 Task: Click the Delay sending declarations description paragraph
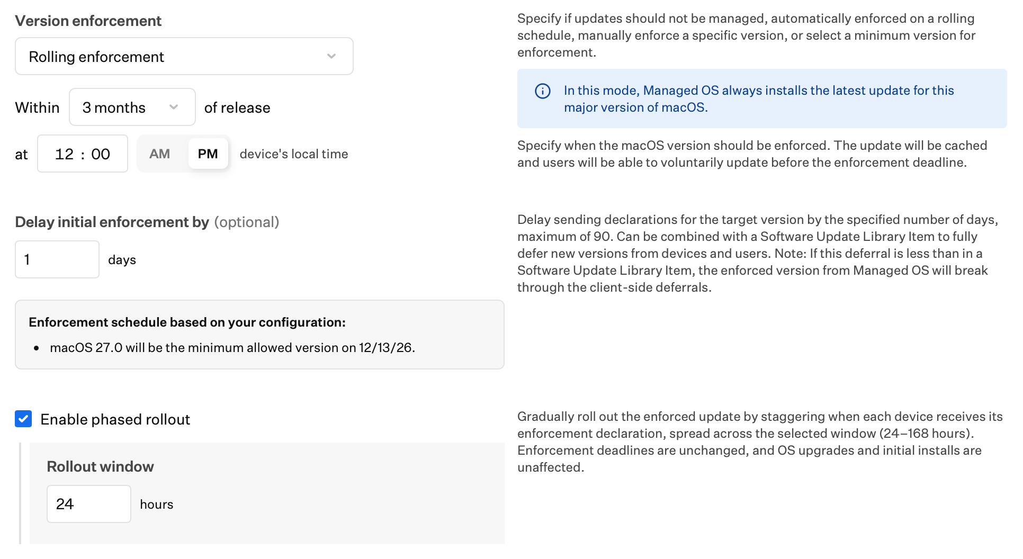758,254
